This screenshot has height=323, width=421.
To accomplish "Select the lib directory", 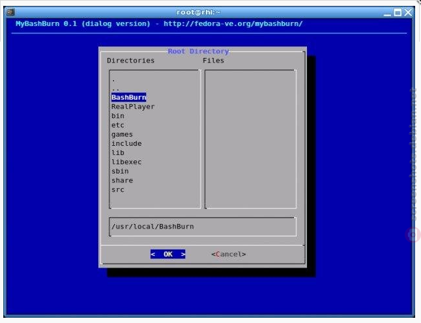I will pos(117,152).
